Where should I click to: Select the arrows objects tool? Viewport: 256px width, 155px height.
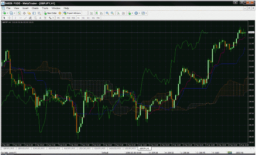[x=50, y=18]
